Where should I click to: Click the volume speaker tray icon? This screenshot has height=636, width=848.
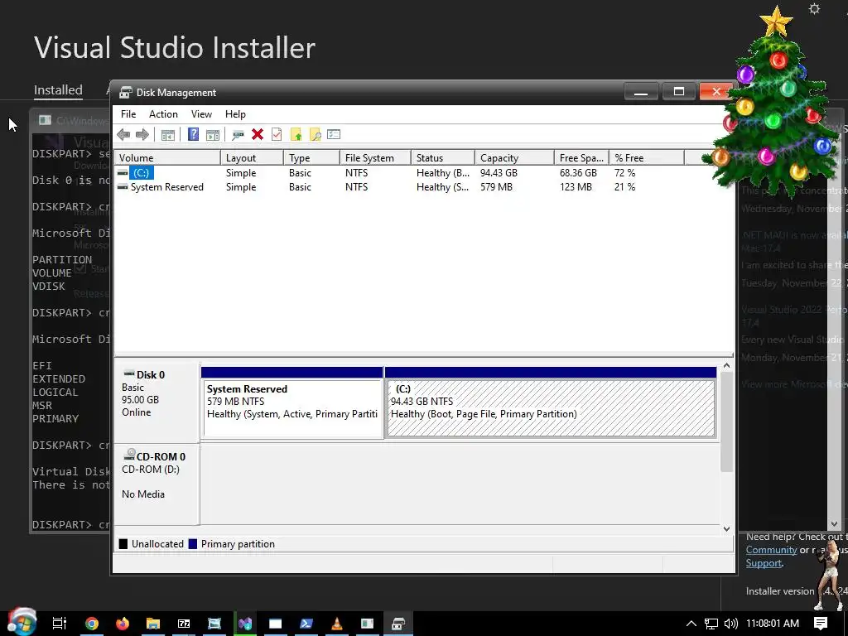[x=730, y=624]
